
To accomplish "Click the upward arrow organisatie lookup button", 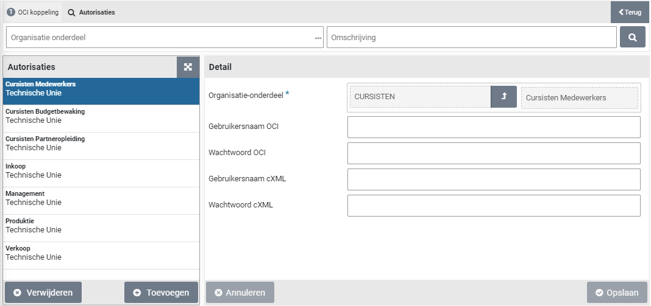I will click(x=503, y=97).
